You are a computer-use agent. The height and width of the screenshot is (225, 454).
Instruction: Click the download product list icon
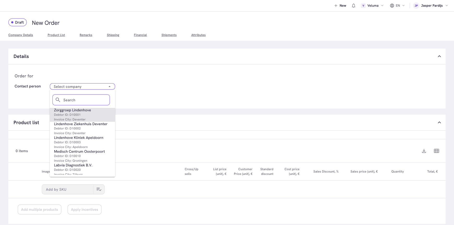[424, 151]
